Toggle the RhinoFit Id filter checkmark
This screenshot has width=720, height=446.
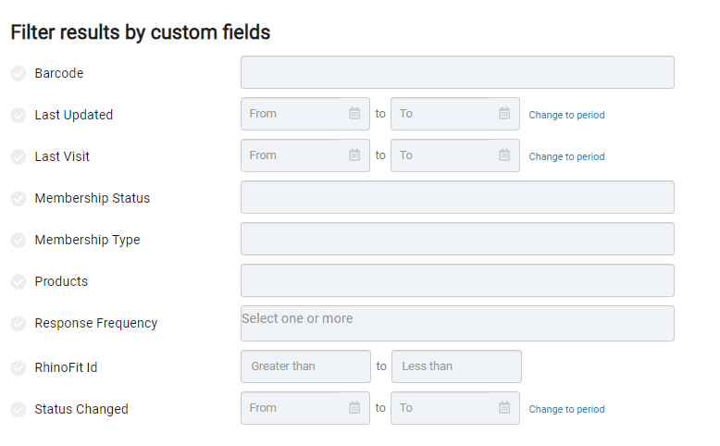[x=19, y=368]
